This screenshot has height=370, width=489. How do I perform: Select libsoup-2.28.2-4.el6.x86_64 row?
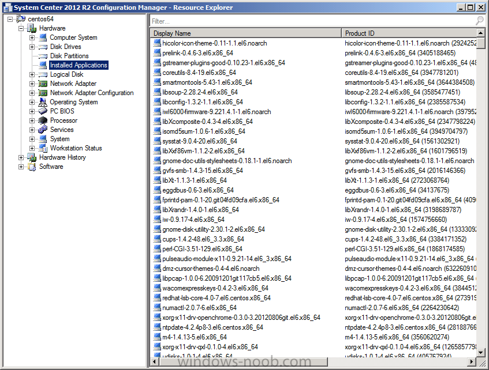click(x=200, y=92)
